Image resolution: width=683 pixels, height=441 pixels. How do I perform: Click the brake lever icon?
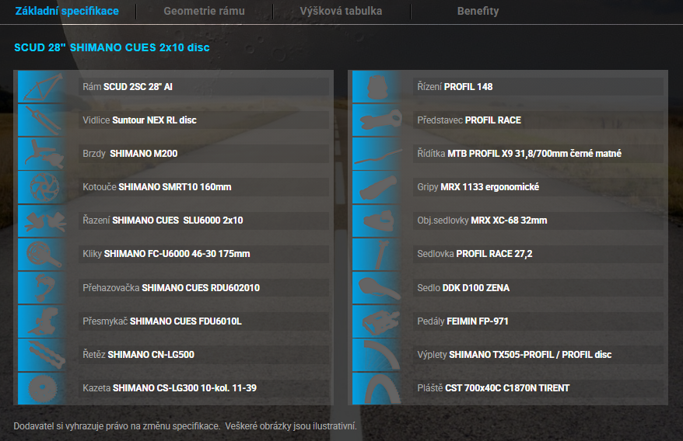click(42, 154)
